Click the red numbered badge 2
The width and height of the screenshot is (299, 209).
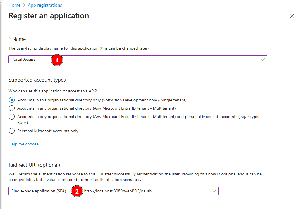click(77, 191)
